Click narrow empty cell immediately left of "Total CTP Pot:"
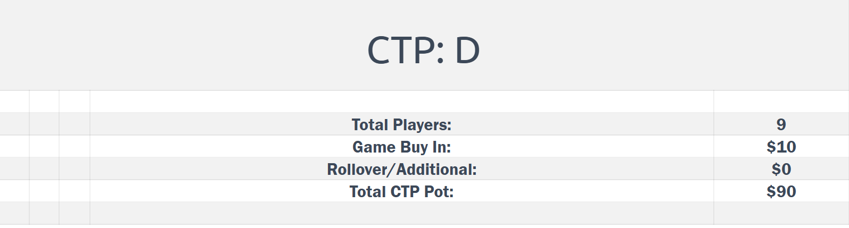The image size is (849, 228). [75, 191]
